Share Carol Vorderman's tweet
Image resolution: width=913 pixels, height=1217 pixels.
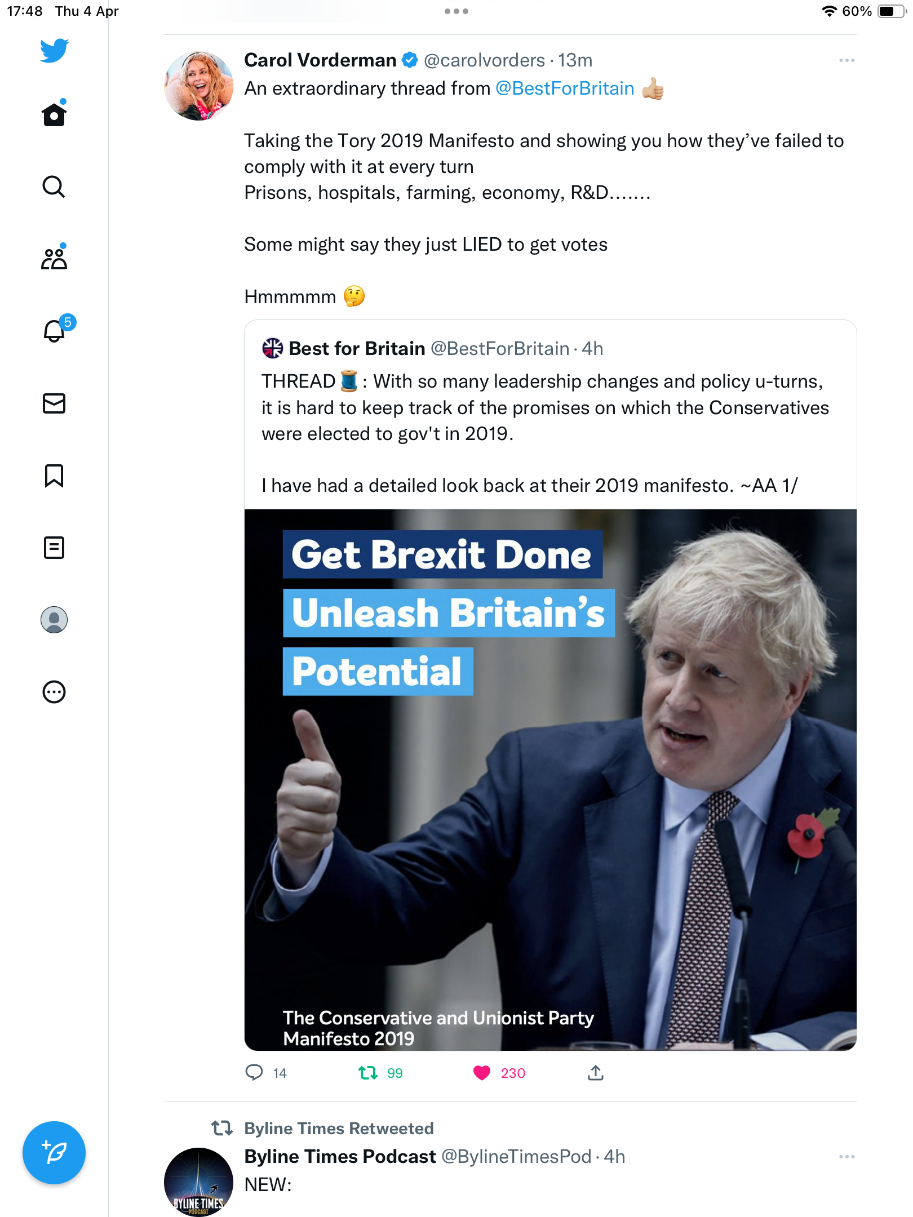coord(596,1073)
